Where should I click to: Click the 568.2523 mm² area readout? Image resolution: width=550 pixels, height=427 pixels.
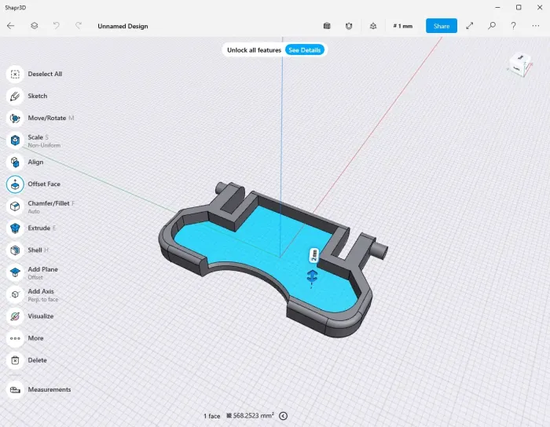250,415
